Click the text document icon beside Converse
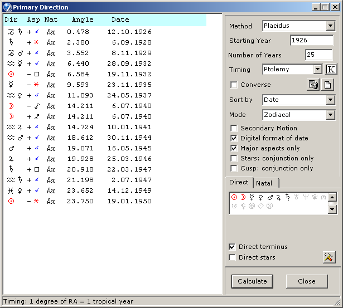343x308 pixels. coord(327,85)
